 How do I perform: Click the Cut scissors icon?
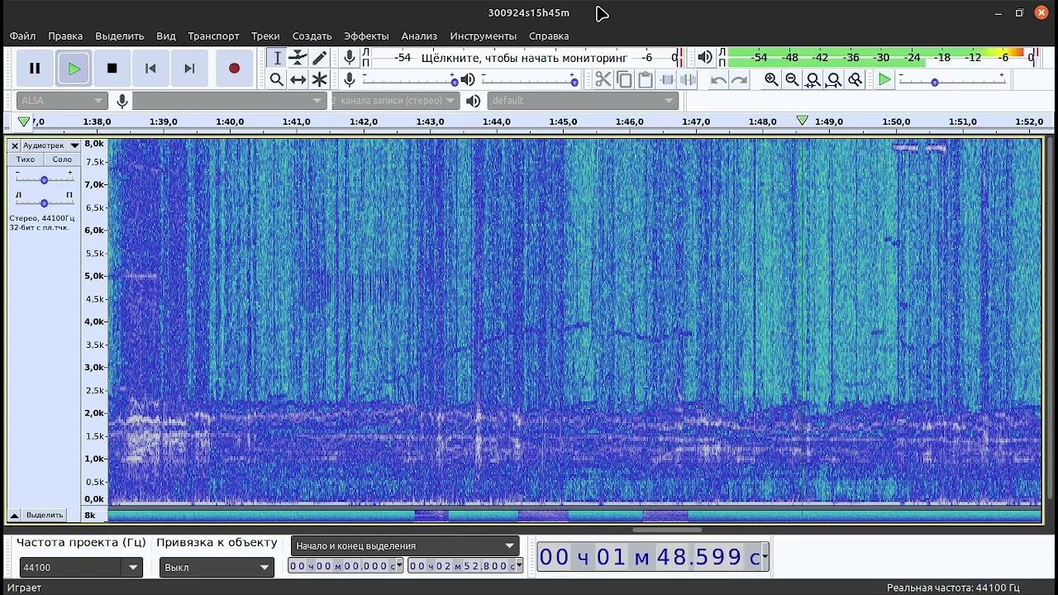click(x=603, y=79)
